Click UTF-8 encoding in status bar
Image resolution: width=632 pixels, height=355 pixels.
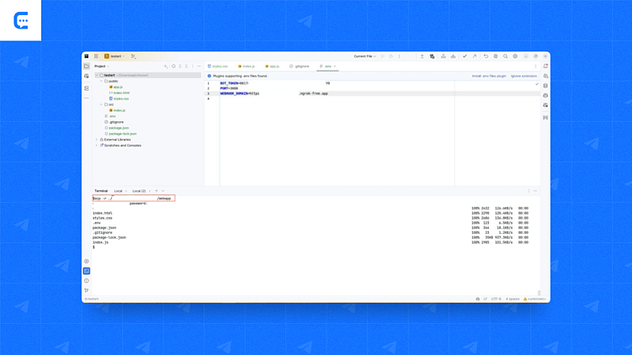[x=497, y=299]
